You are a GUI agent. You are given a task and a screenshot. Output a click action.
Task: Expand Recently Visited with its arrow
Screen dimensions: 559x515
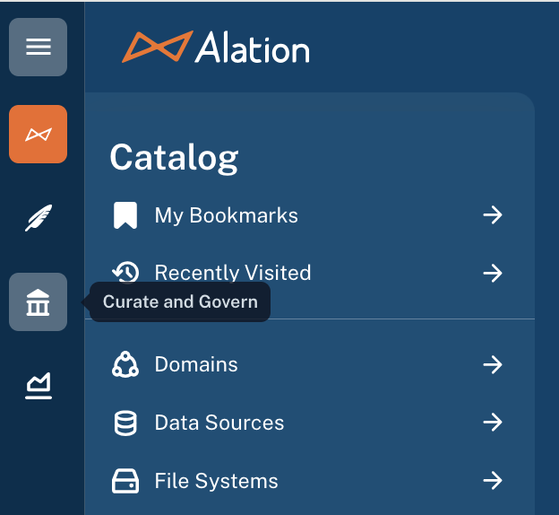click(493, 274)
